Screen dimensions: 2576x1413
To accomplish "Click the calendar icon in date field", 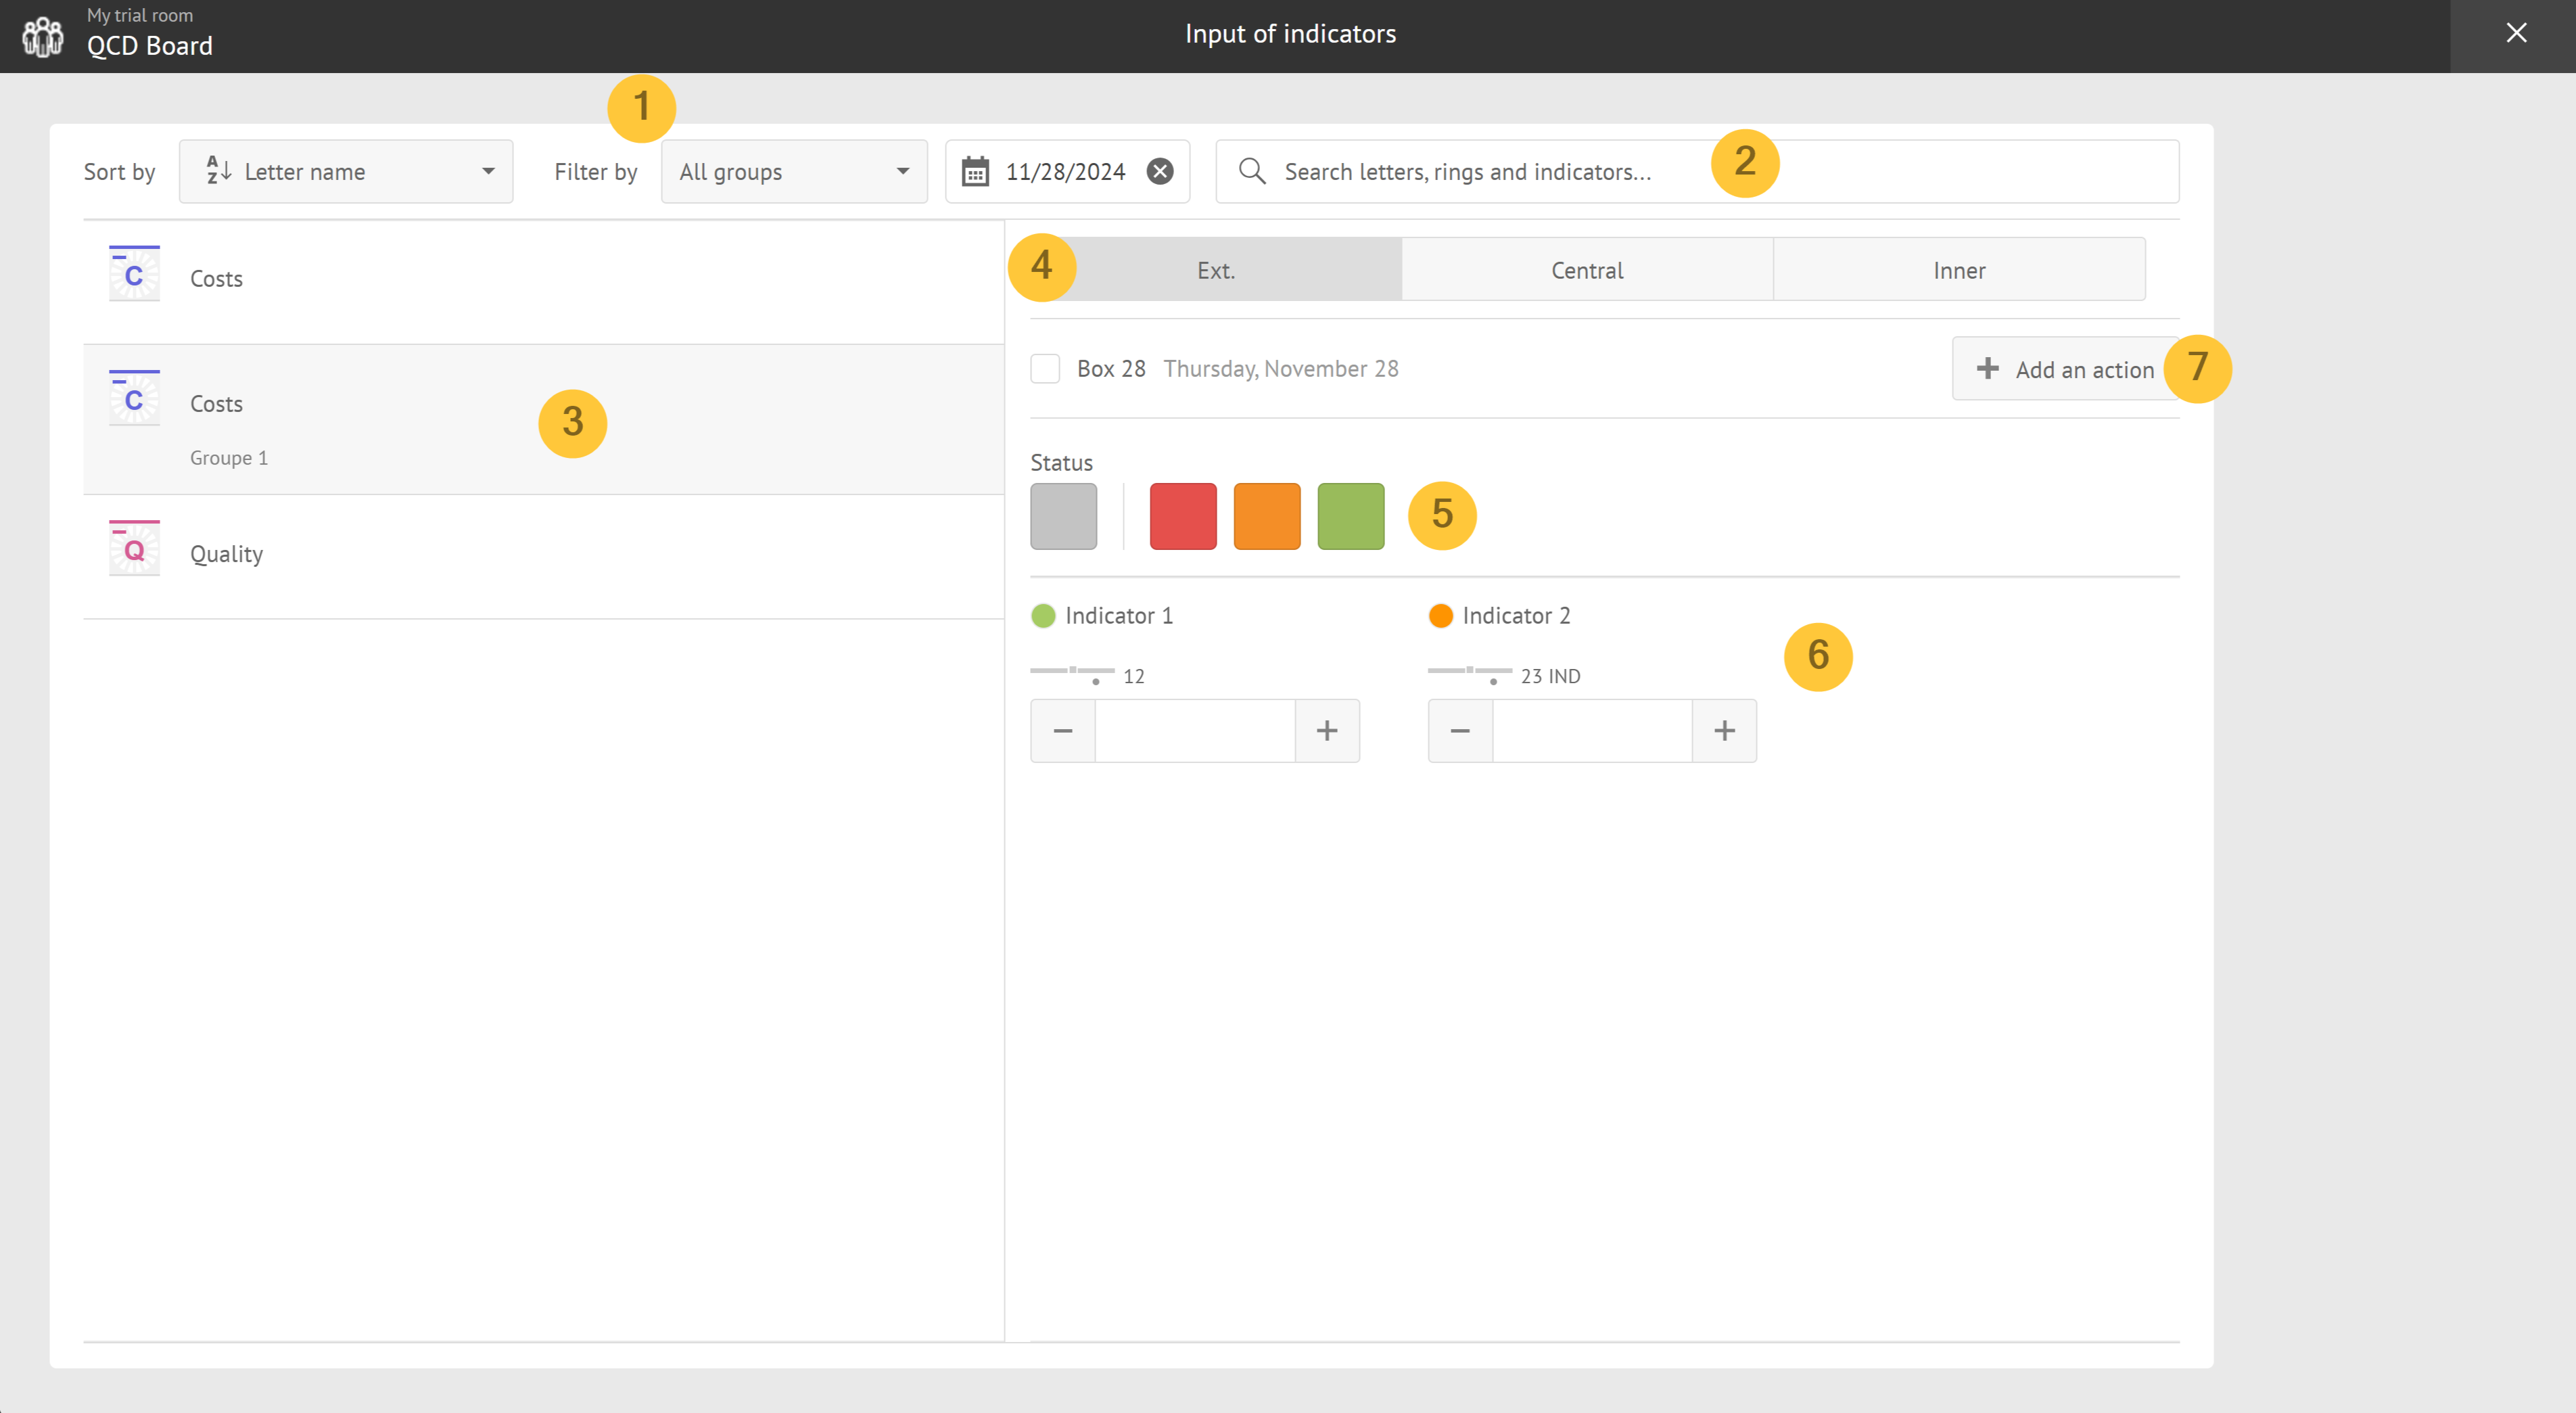I will pos(975,172).
